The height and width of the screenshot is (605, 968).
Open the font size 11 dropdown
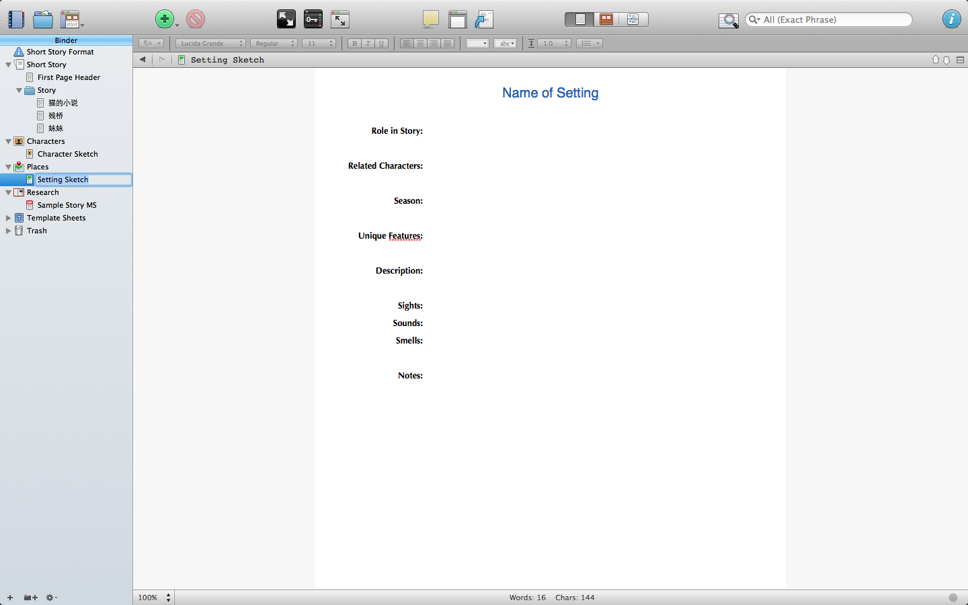(319, 43)
